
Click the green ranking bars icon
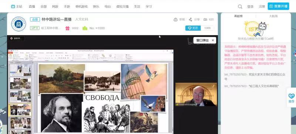(85, 28)
